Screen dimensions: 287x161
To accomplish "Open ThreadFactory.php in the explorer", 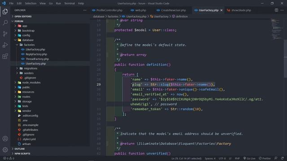I will (x=37, y=59).
